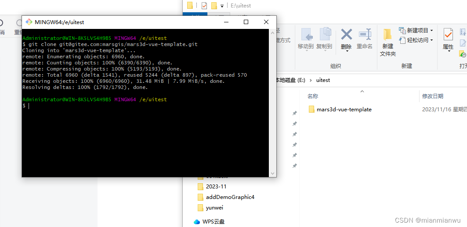467x227 pixels.
Task: Click the yunwei folder icon
Action: tap(200, 208)
